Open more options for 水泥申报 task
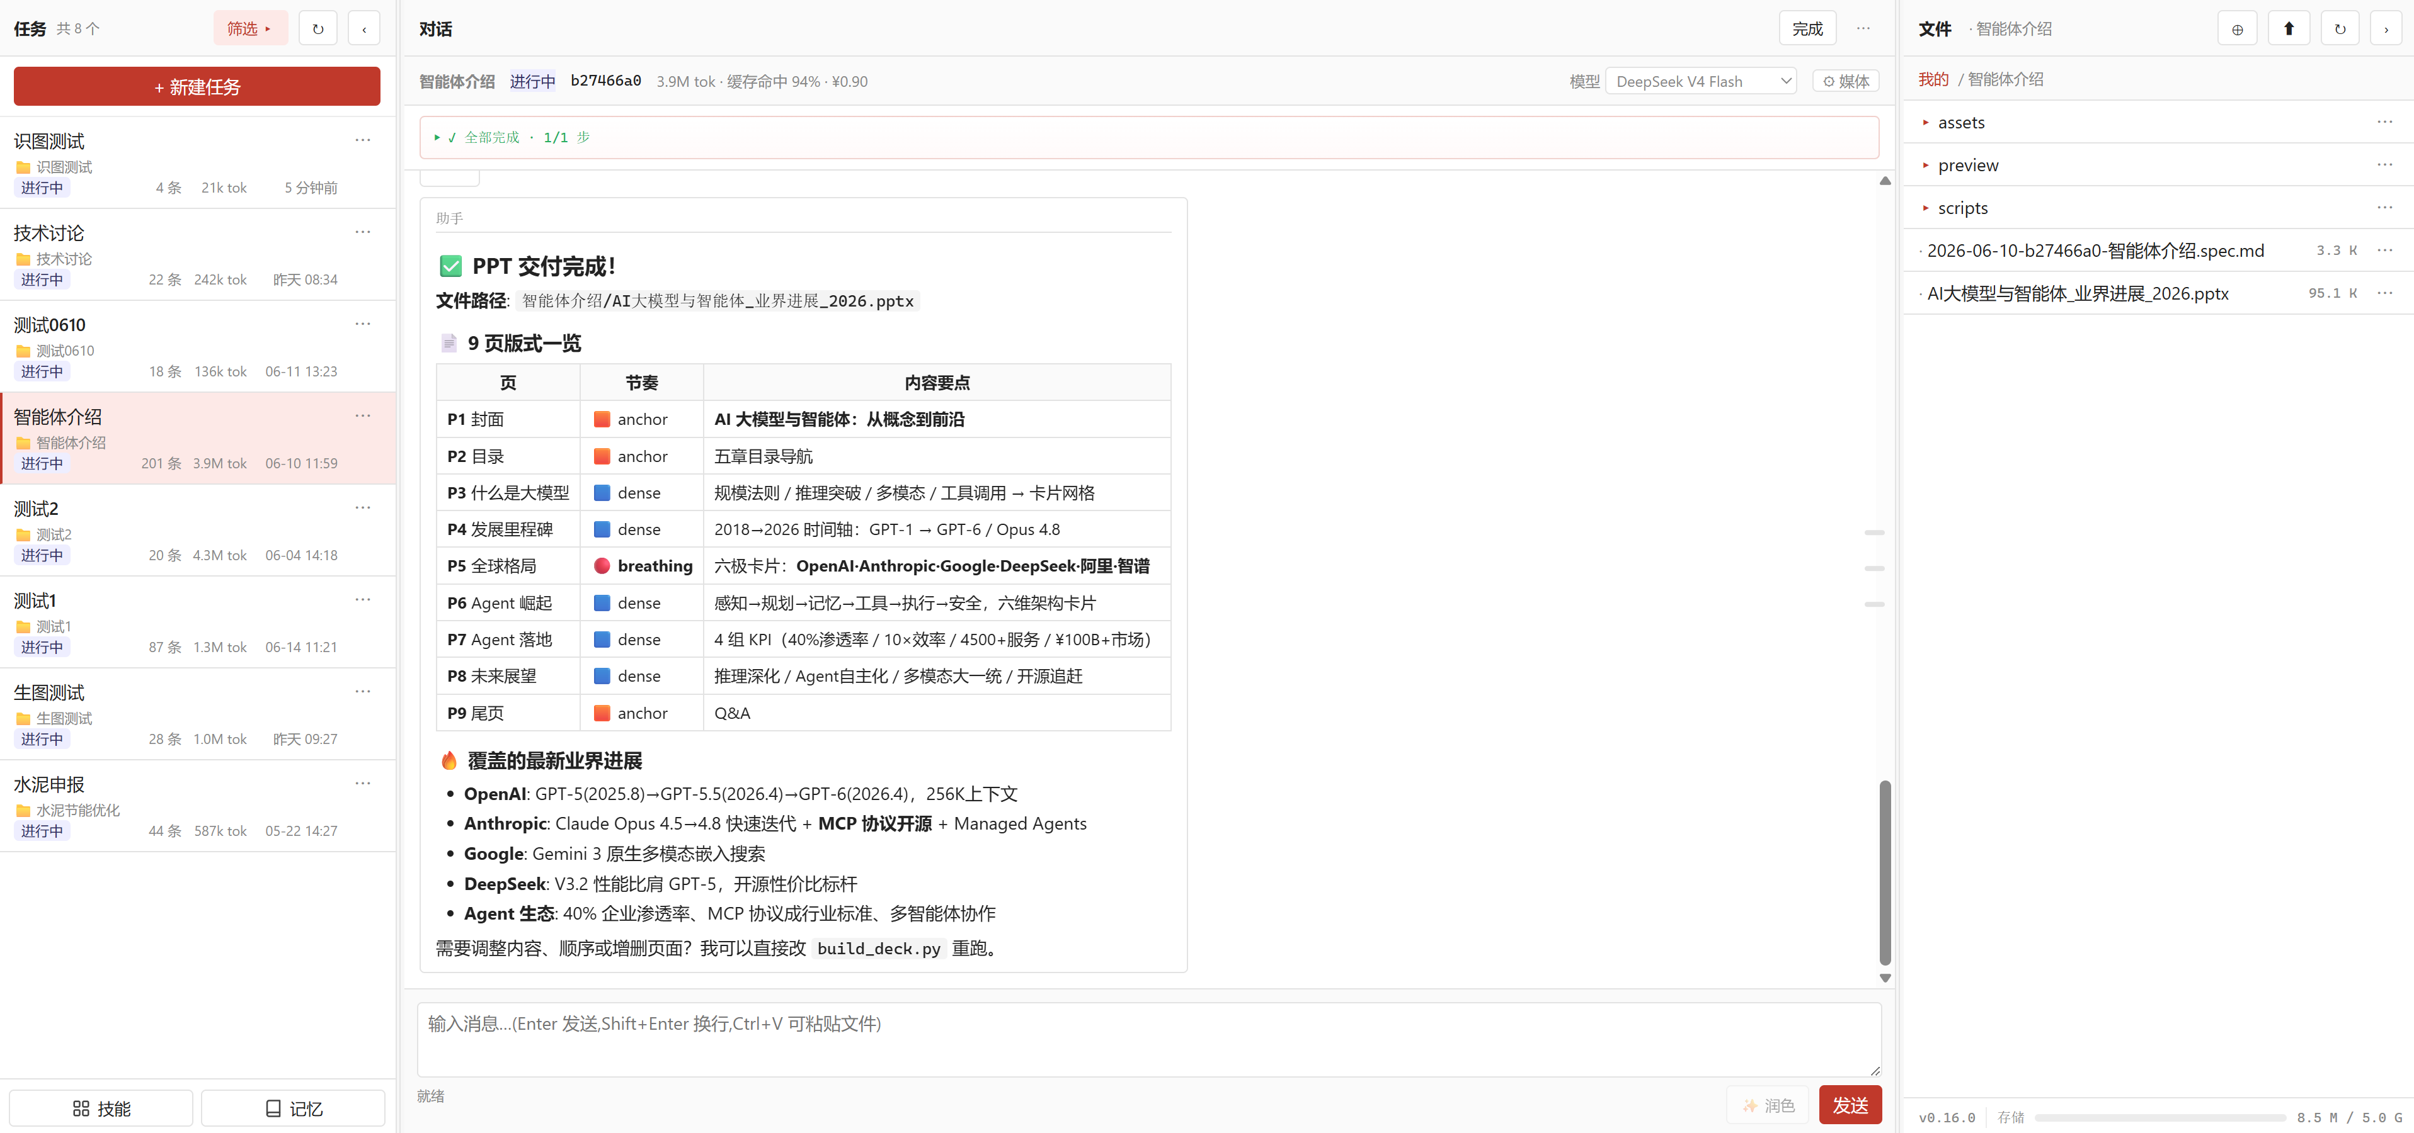The image size is (2414, 1133). point(363,783)
